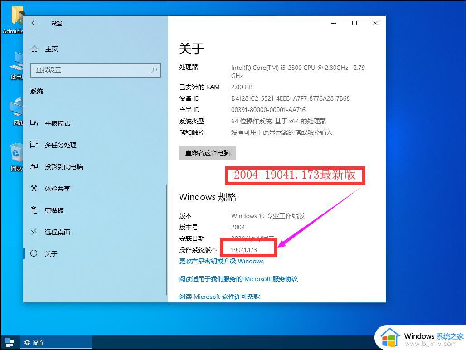Click the 体验共享 sharing icon
Image resolution: width=466 pixels, height=350 pixels.
click(x=34, y=188)
